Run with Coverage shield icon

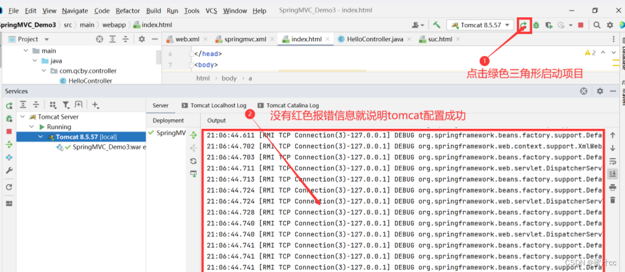click(x=549, y=25)
